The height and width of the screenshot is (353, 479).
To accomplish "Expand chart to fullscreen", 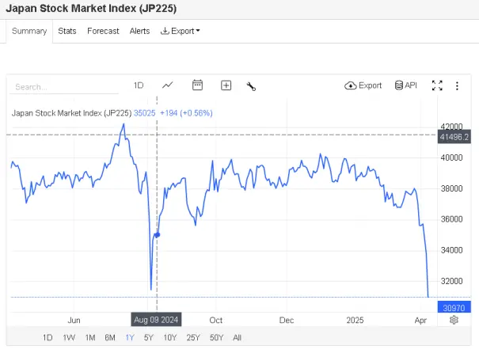I will [x=437, y=85].
